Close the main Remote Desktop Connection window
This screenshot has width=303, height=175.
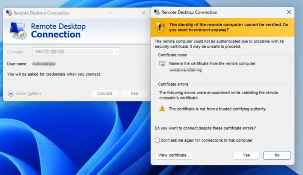143,13
